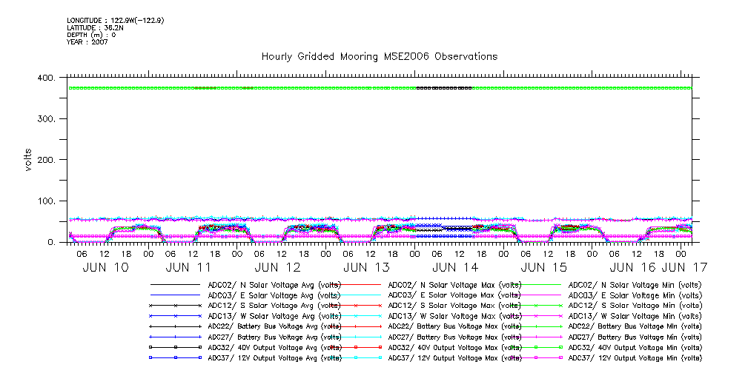Click the 400 tick label on y-axis
Image resolution: width=748 pixels, height=373 pixels.
[x=46, y=78]
